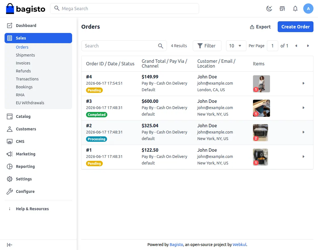Viewport: 318px width, 250px height.
Task: Open the per page dropdown showing 10
Action: pyautogui.click(x=236, y=46)
